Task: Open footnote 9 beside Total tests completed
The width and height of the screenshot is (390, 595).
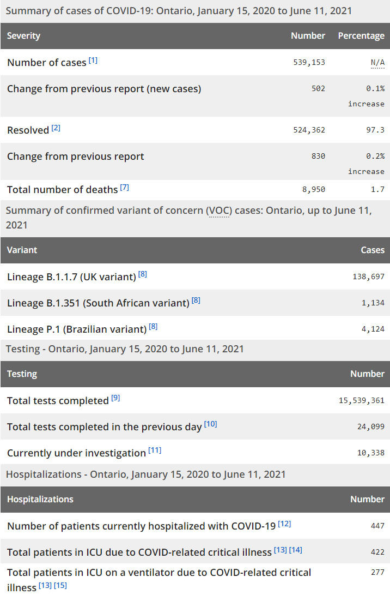Action: (x=115, y=398)
